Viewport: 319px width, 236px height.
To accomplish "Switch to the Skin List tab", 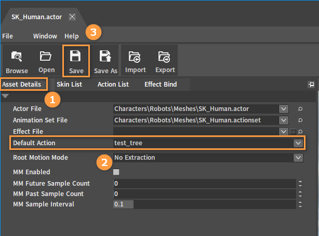I will click(x=70, y=84).
